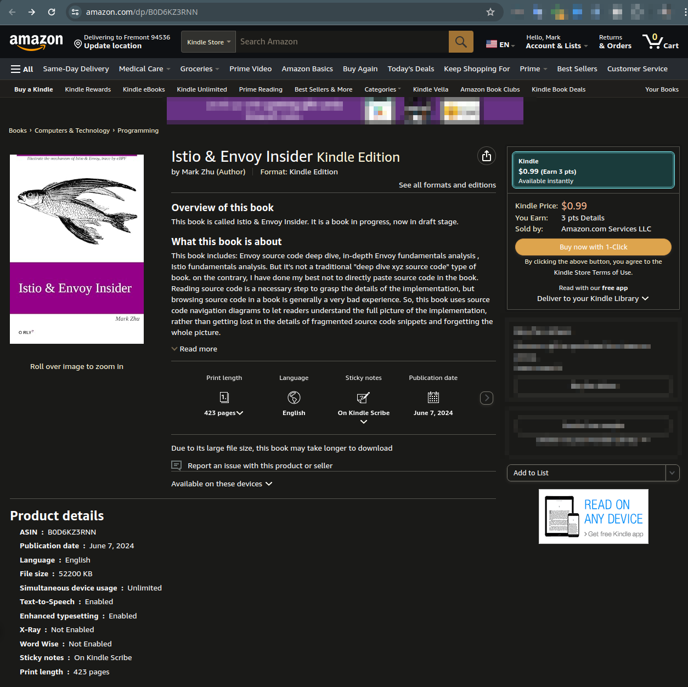Click the Search Amazon input field

coord(342,42)
